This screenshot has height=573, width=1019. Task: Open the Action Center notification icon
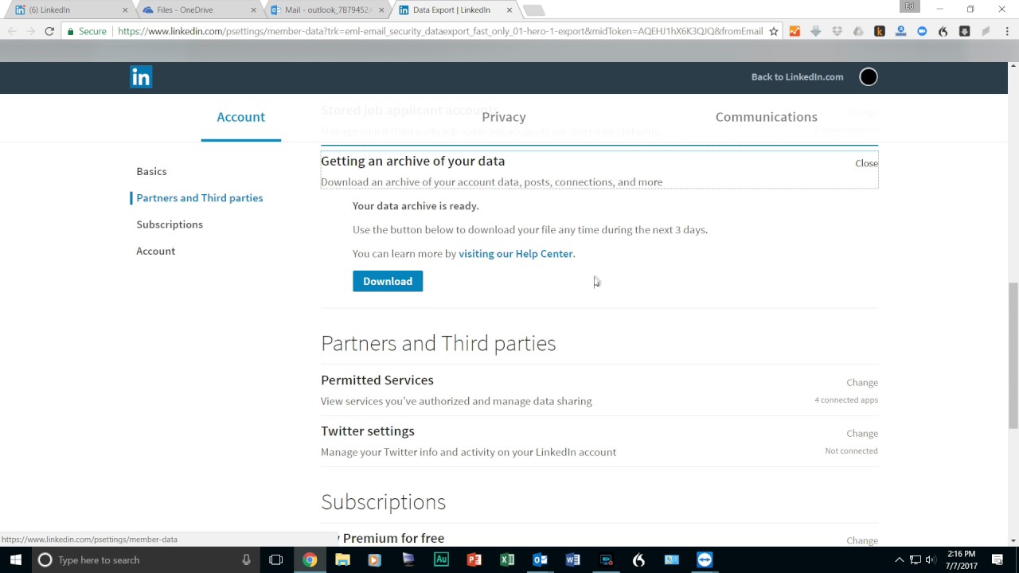coord(998,559)
